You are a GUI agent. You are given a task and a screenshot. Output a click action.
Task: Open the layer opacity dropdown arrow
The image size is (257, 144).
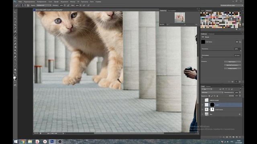click(x=240, y=92)
